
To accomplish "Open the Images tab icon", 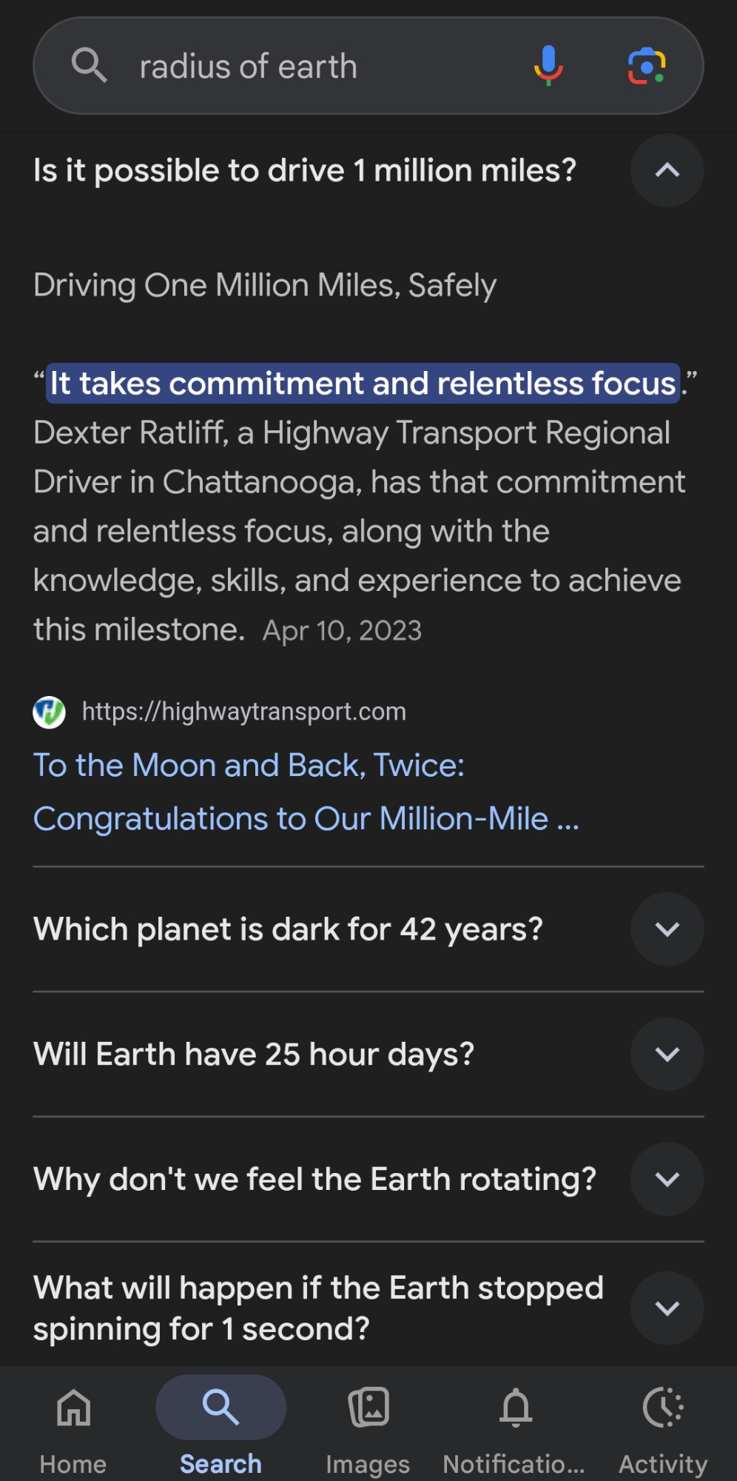I will [x=368, y=1408].
